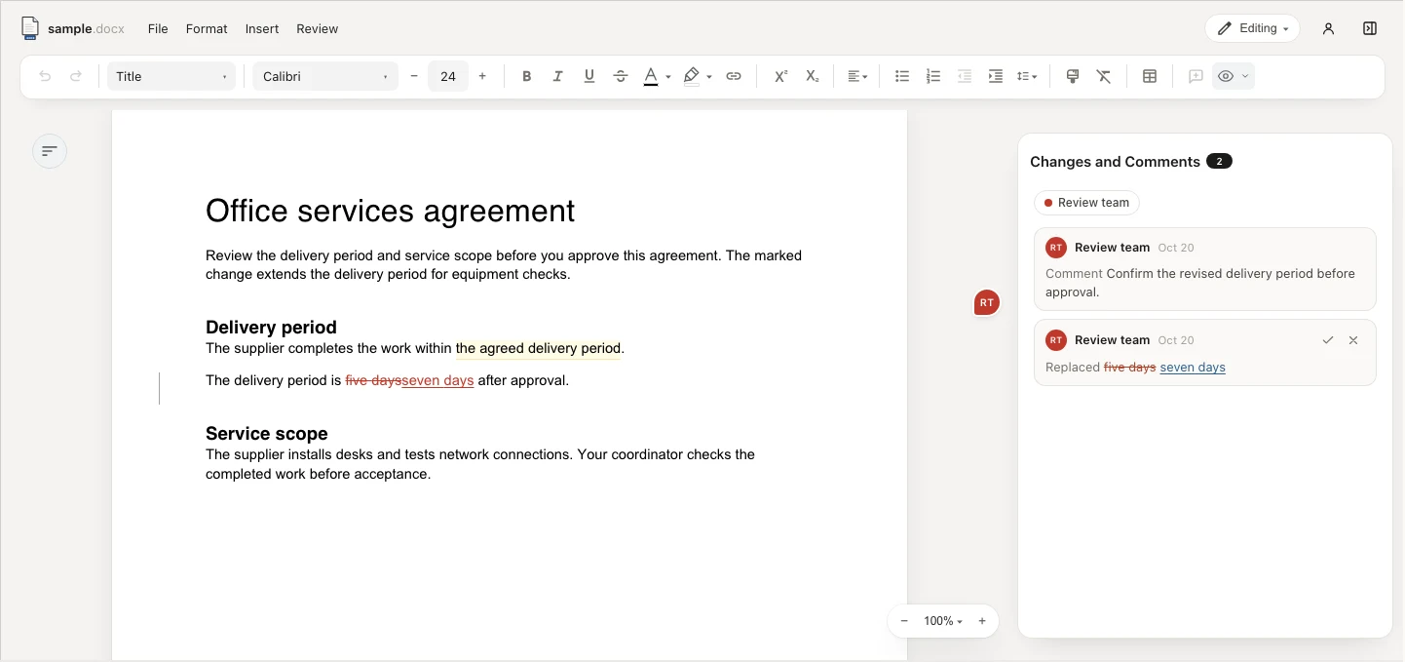Accept the five days replacement change
This screenshot has height=662, width=1405.
point(1327,340)
